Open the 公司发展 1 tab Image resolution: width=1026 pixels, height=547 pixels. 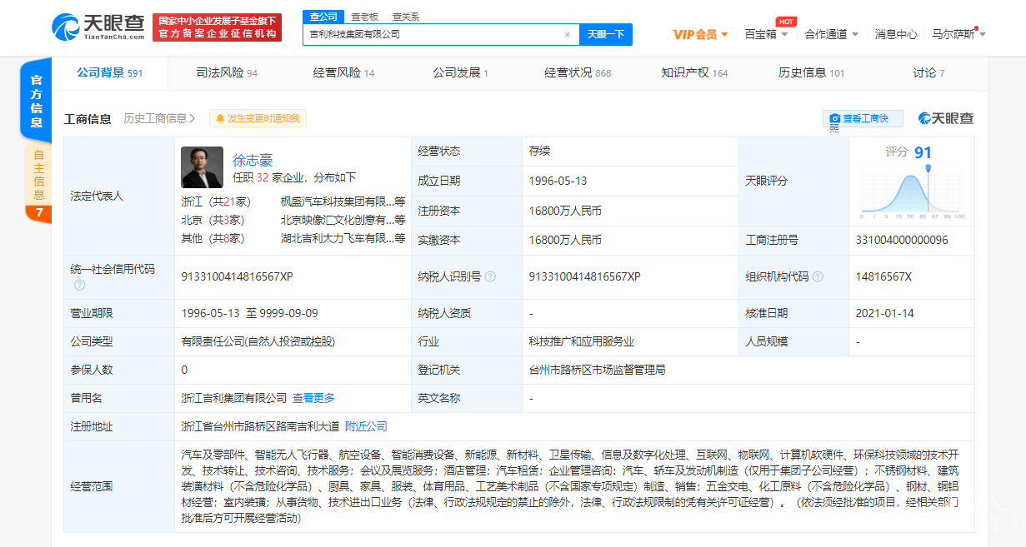460,73
